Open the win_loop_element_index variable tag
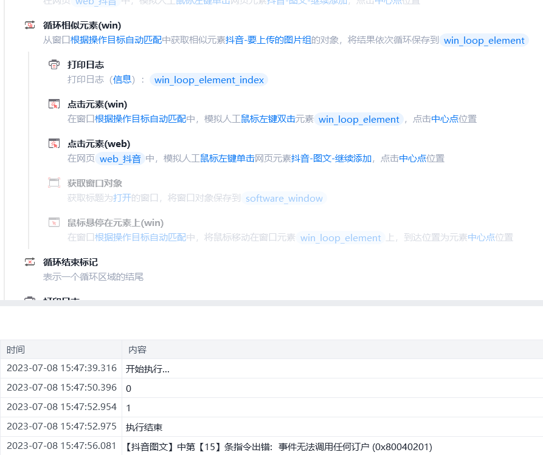The image size is (543, 455). click(x=209, y=80)
